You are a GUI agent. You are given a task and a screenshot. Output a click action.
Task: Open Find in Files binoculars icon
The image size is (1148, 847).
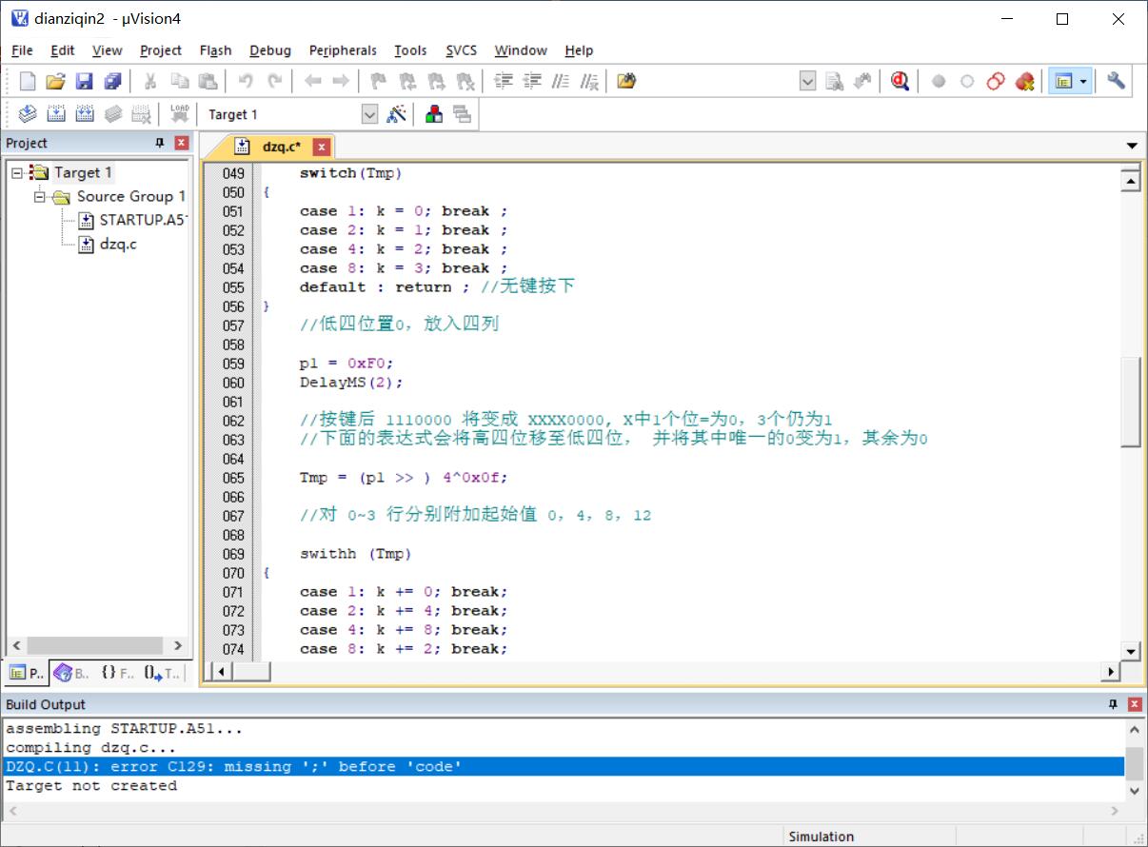click(x=626, y=82)
